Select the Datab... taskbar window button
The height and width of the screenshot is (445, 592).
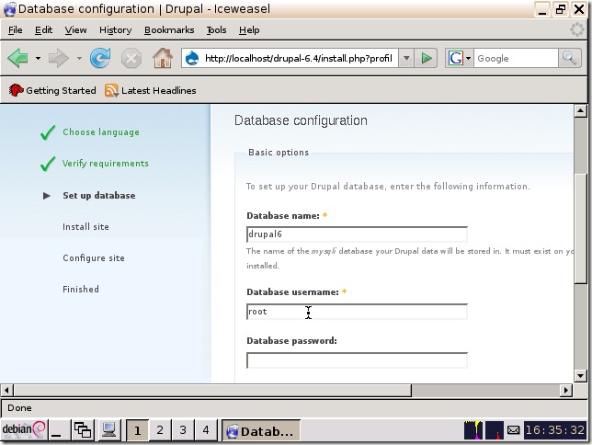260,430
